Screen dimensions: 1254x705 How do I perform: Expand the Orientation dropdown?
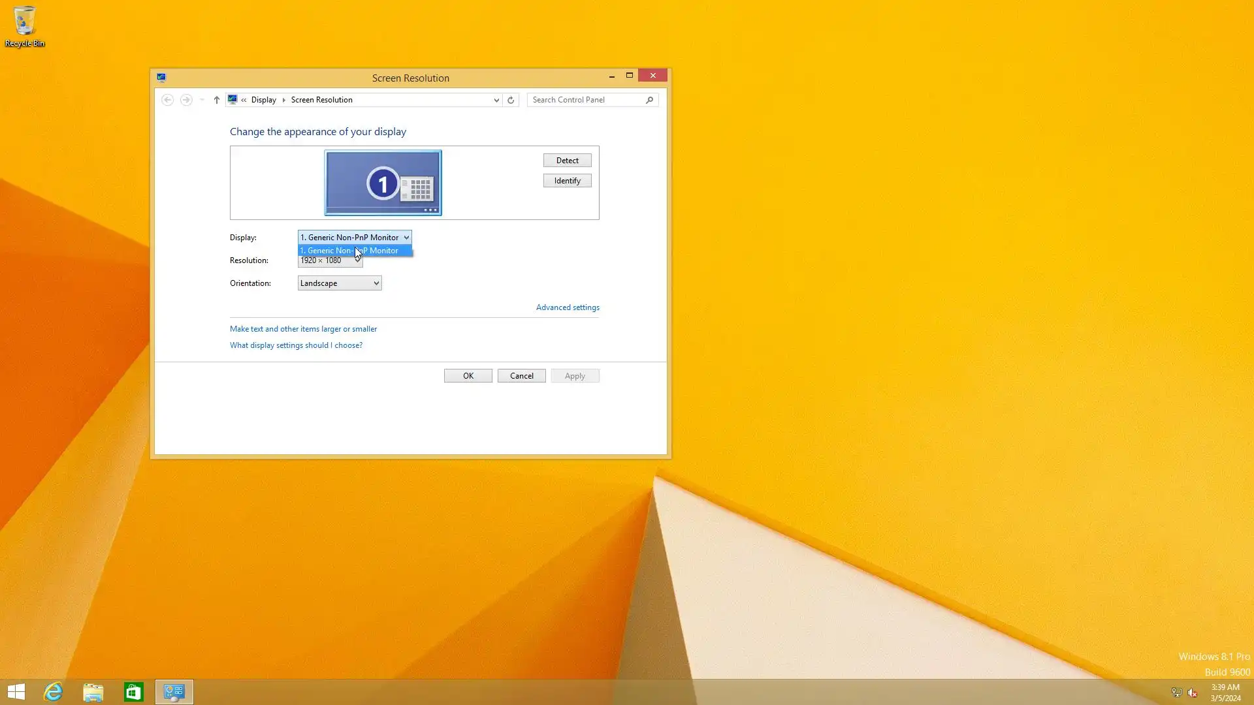[340, 283]
